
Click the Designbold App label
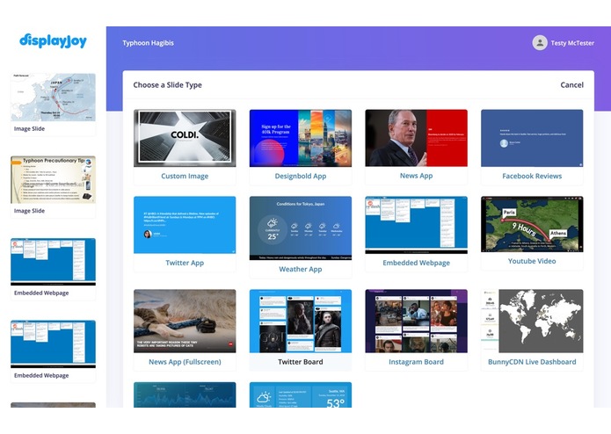[301, 176]
